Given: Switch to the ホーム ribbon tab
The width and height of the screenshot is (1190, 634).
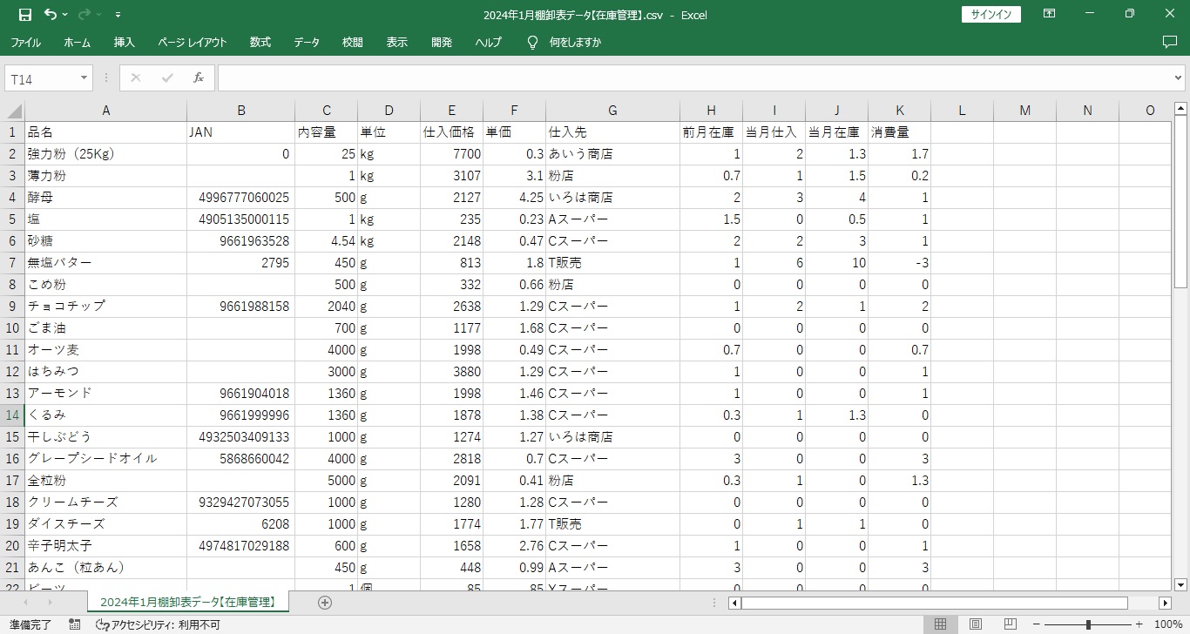Looking at the screenshot, I should 77,42.
